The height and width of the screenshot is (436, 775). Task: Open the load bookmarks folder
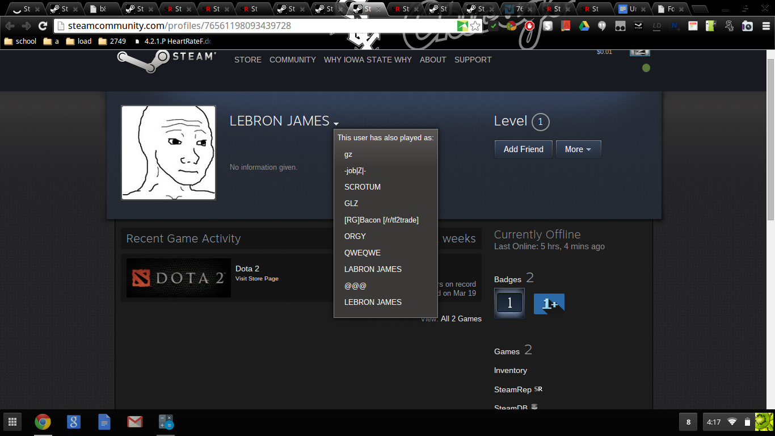coord(79,41)
